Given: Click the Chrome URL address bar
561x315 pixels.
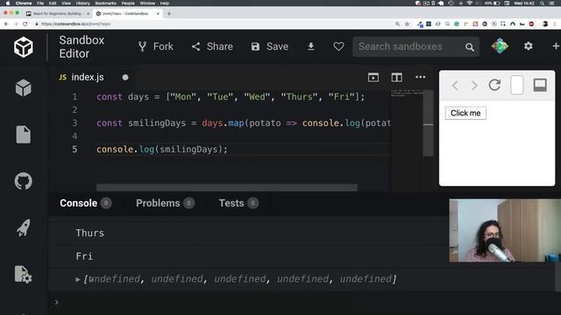Looking at the screenshot, I should [215, 24].
